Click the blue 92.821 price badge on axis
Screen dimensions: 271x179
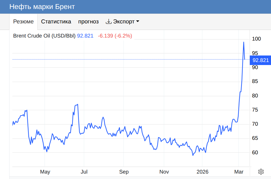pyautogui.click(x=260, y=60)
